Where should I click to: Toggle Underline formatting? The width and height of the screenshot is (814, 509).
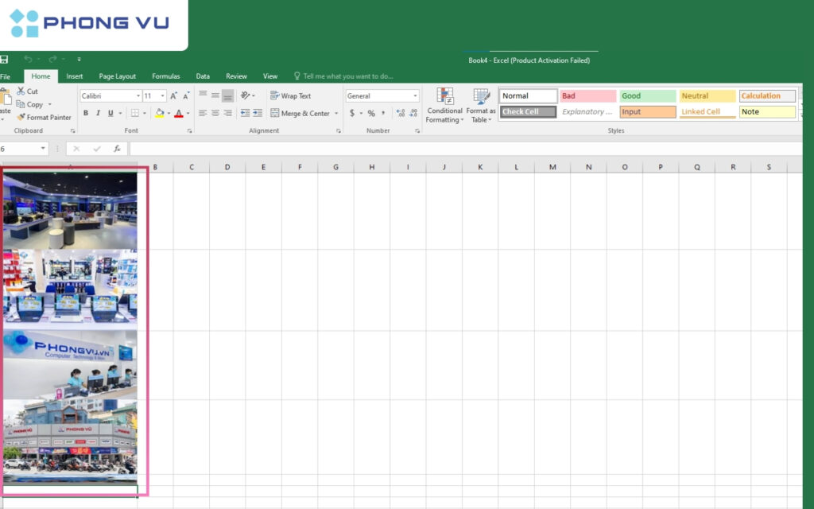(110, 113)
